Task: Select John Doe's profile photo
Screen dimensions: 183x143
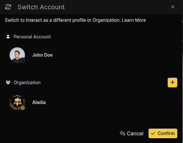Action: tap(17, 55)
